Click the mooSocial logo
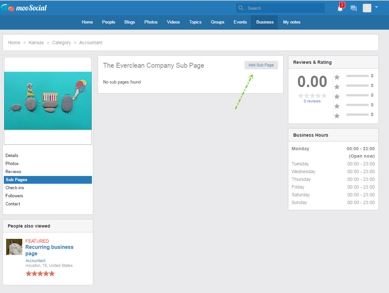This screenshot has width=389, height=293. coord(24,8)
